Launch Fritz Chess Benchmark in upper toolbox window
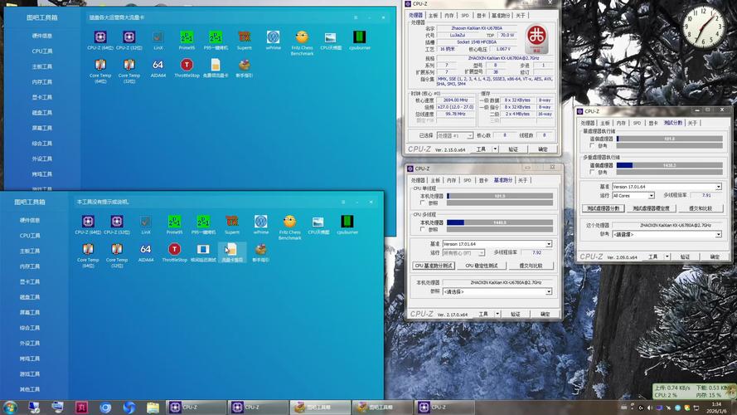This screenshot has height=415, width=737. point(302,38)
